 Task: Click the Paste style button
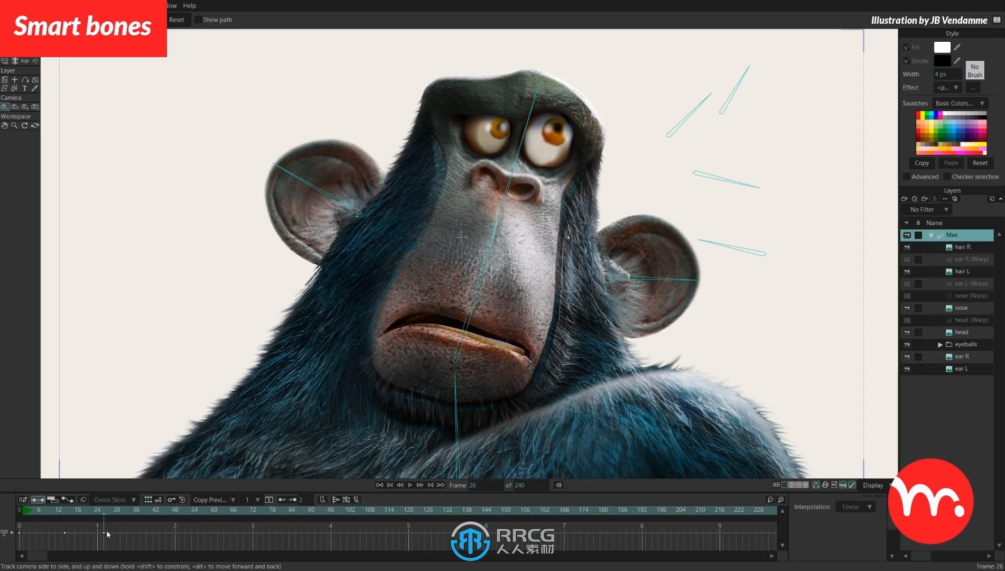coord(951,163)
